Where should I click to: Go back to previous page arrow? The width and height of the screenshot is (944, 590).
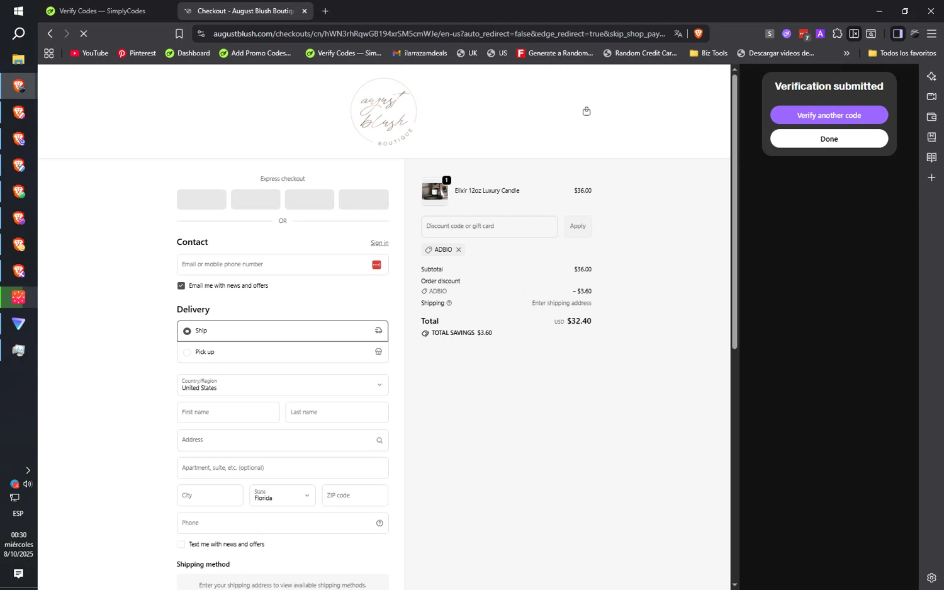(50, 34)
